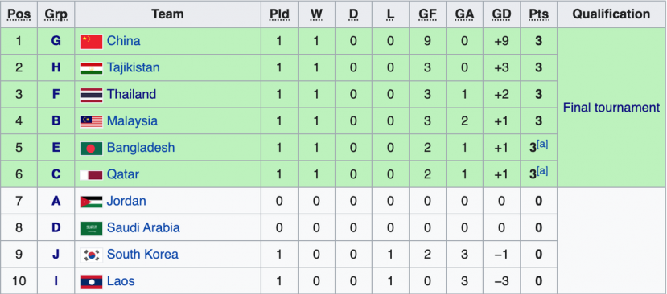
Task: Open the Saudi Arabia team link
Action: (143, 227)
